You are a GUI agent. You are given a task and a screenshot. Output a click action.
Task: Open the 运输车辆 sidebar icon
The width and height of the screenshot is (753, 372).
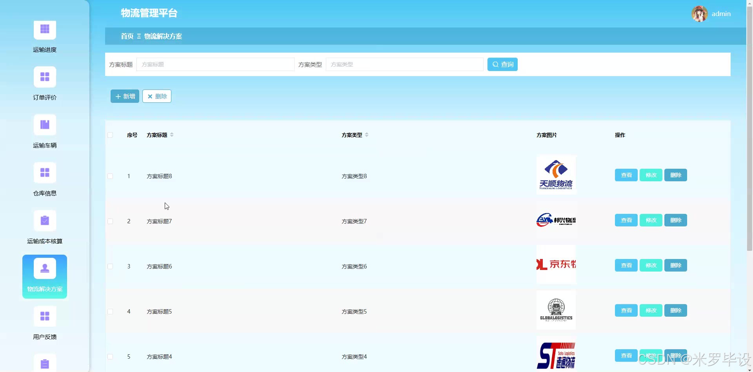[x=45, y=125]
